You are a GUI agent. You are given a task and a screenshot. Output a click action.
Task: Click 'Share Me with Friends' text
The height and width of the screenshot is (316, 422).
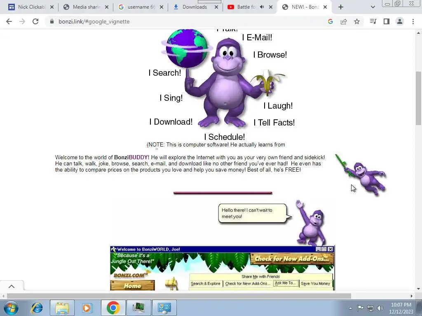(260, 276)
